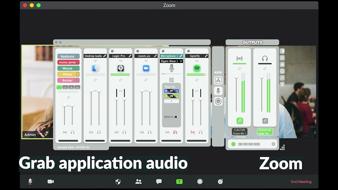Viewport: 338px width, 190px height.
Task: Open Zoom chat bubble icon
Action: tap(159, 182)
